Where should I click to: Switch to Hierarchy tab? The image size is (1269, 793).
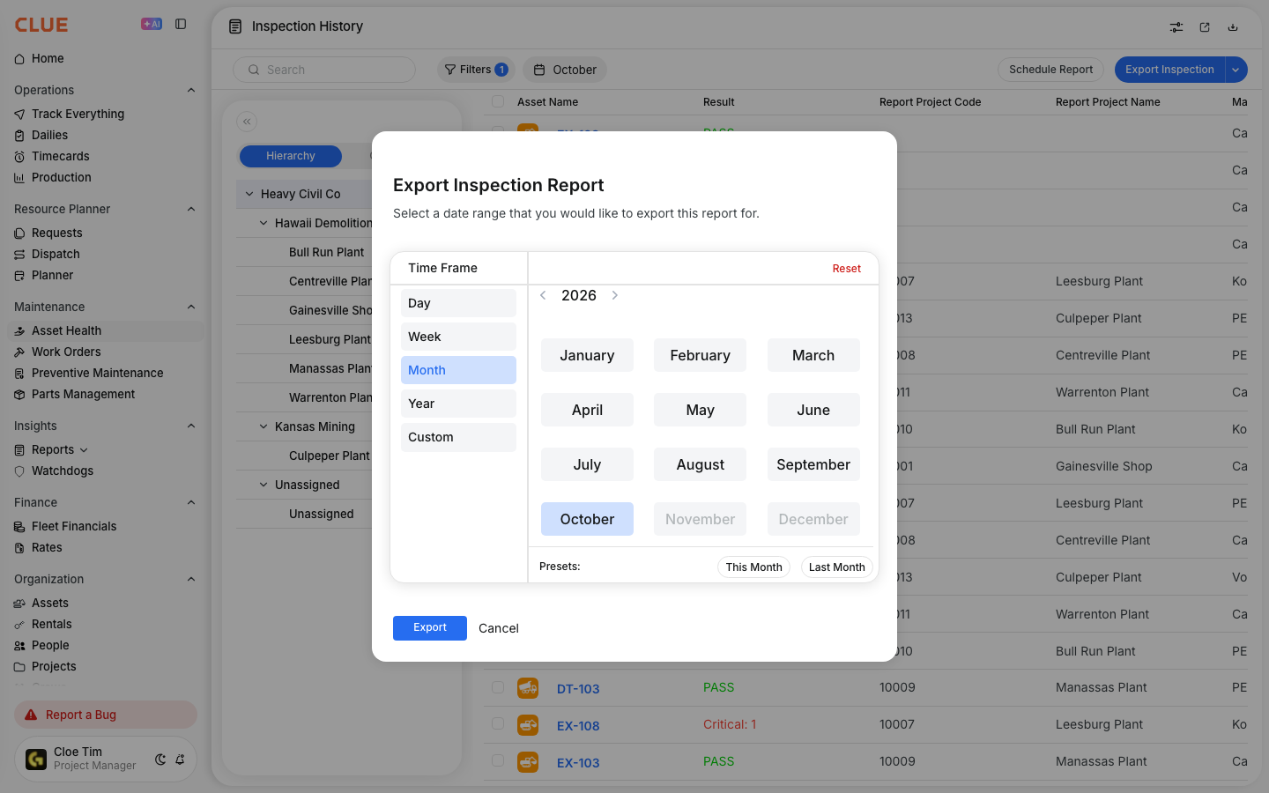click(x=291, y=156)
